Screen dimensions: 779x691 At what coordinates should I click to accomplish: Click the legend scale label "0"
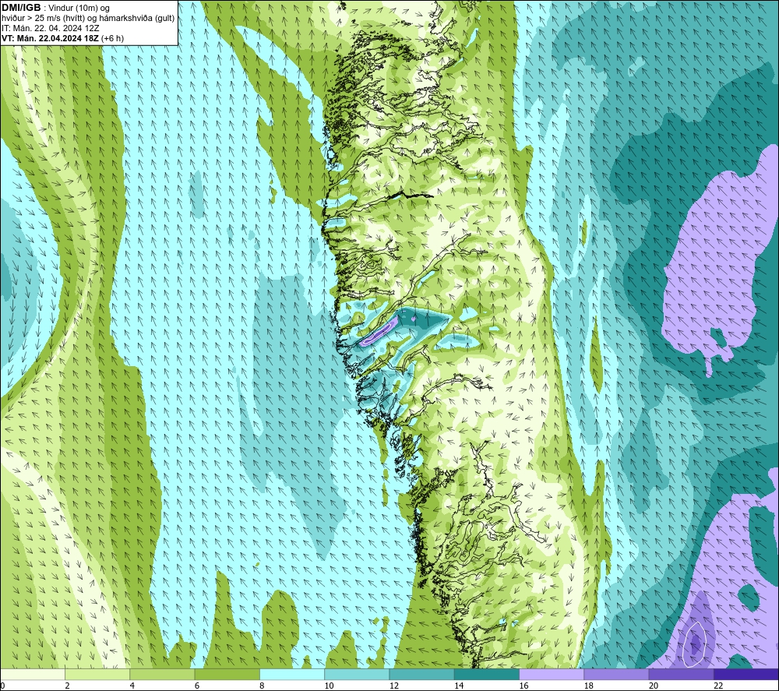(x=2, y=686)
